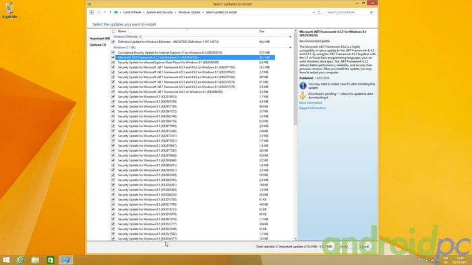Screen dimensions: 472x265
Task: Open the Recycle Bin on the desktop
Action: pyautogui.click(x=9, y=10)
